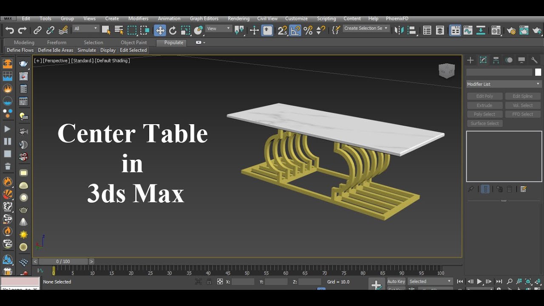The image size is (544, 306).
Task: Open the Hierarchy panel tab
Action: pos(496,60)
